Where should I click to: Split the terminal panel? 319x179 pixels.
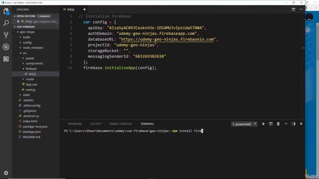click(x=271, y=124)
